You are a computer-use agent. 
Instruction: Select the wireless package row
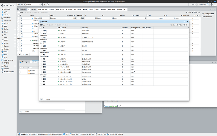click(x=52, y=73)
